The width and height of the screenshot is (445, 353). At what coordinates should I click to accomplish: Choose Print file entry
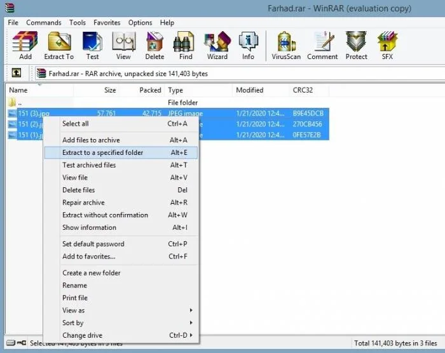pyautogui.click(x=121, y=298)
